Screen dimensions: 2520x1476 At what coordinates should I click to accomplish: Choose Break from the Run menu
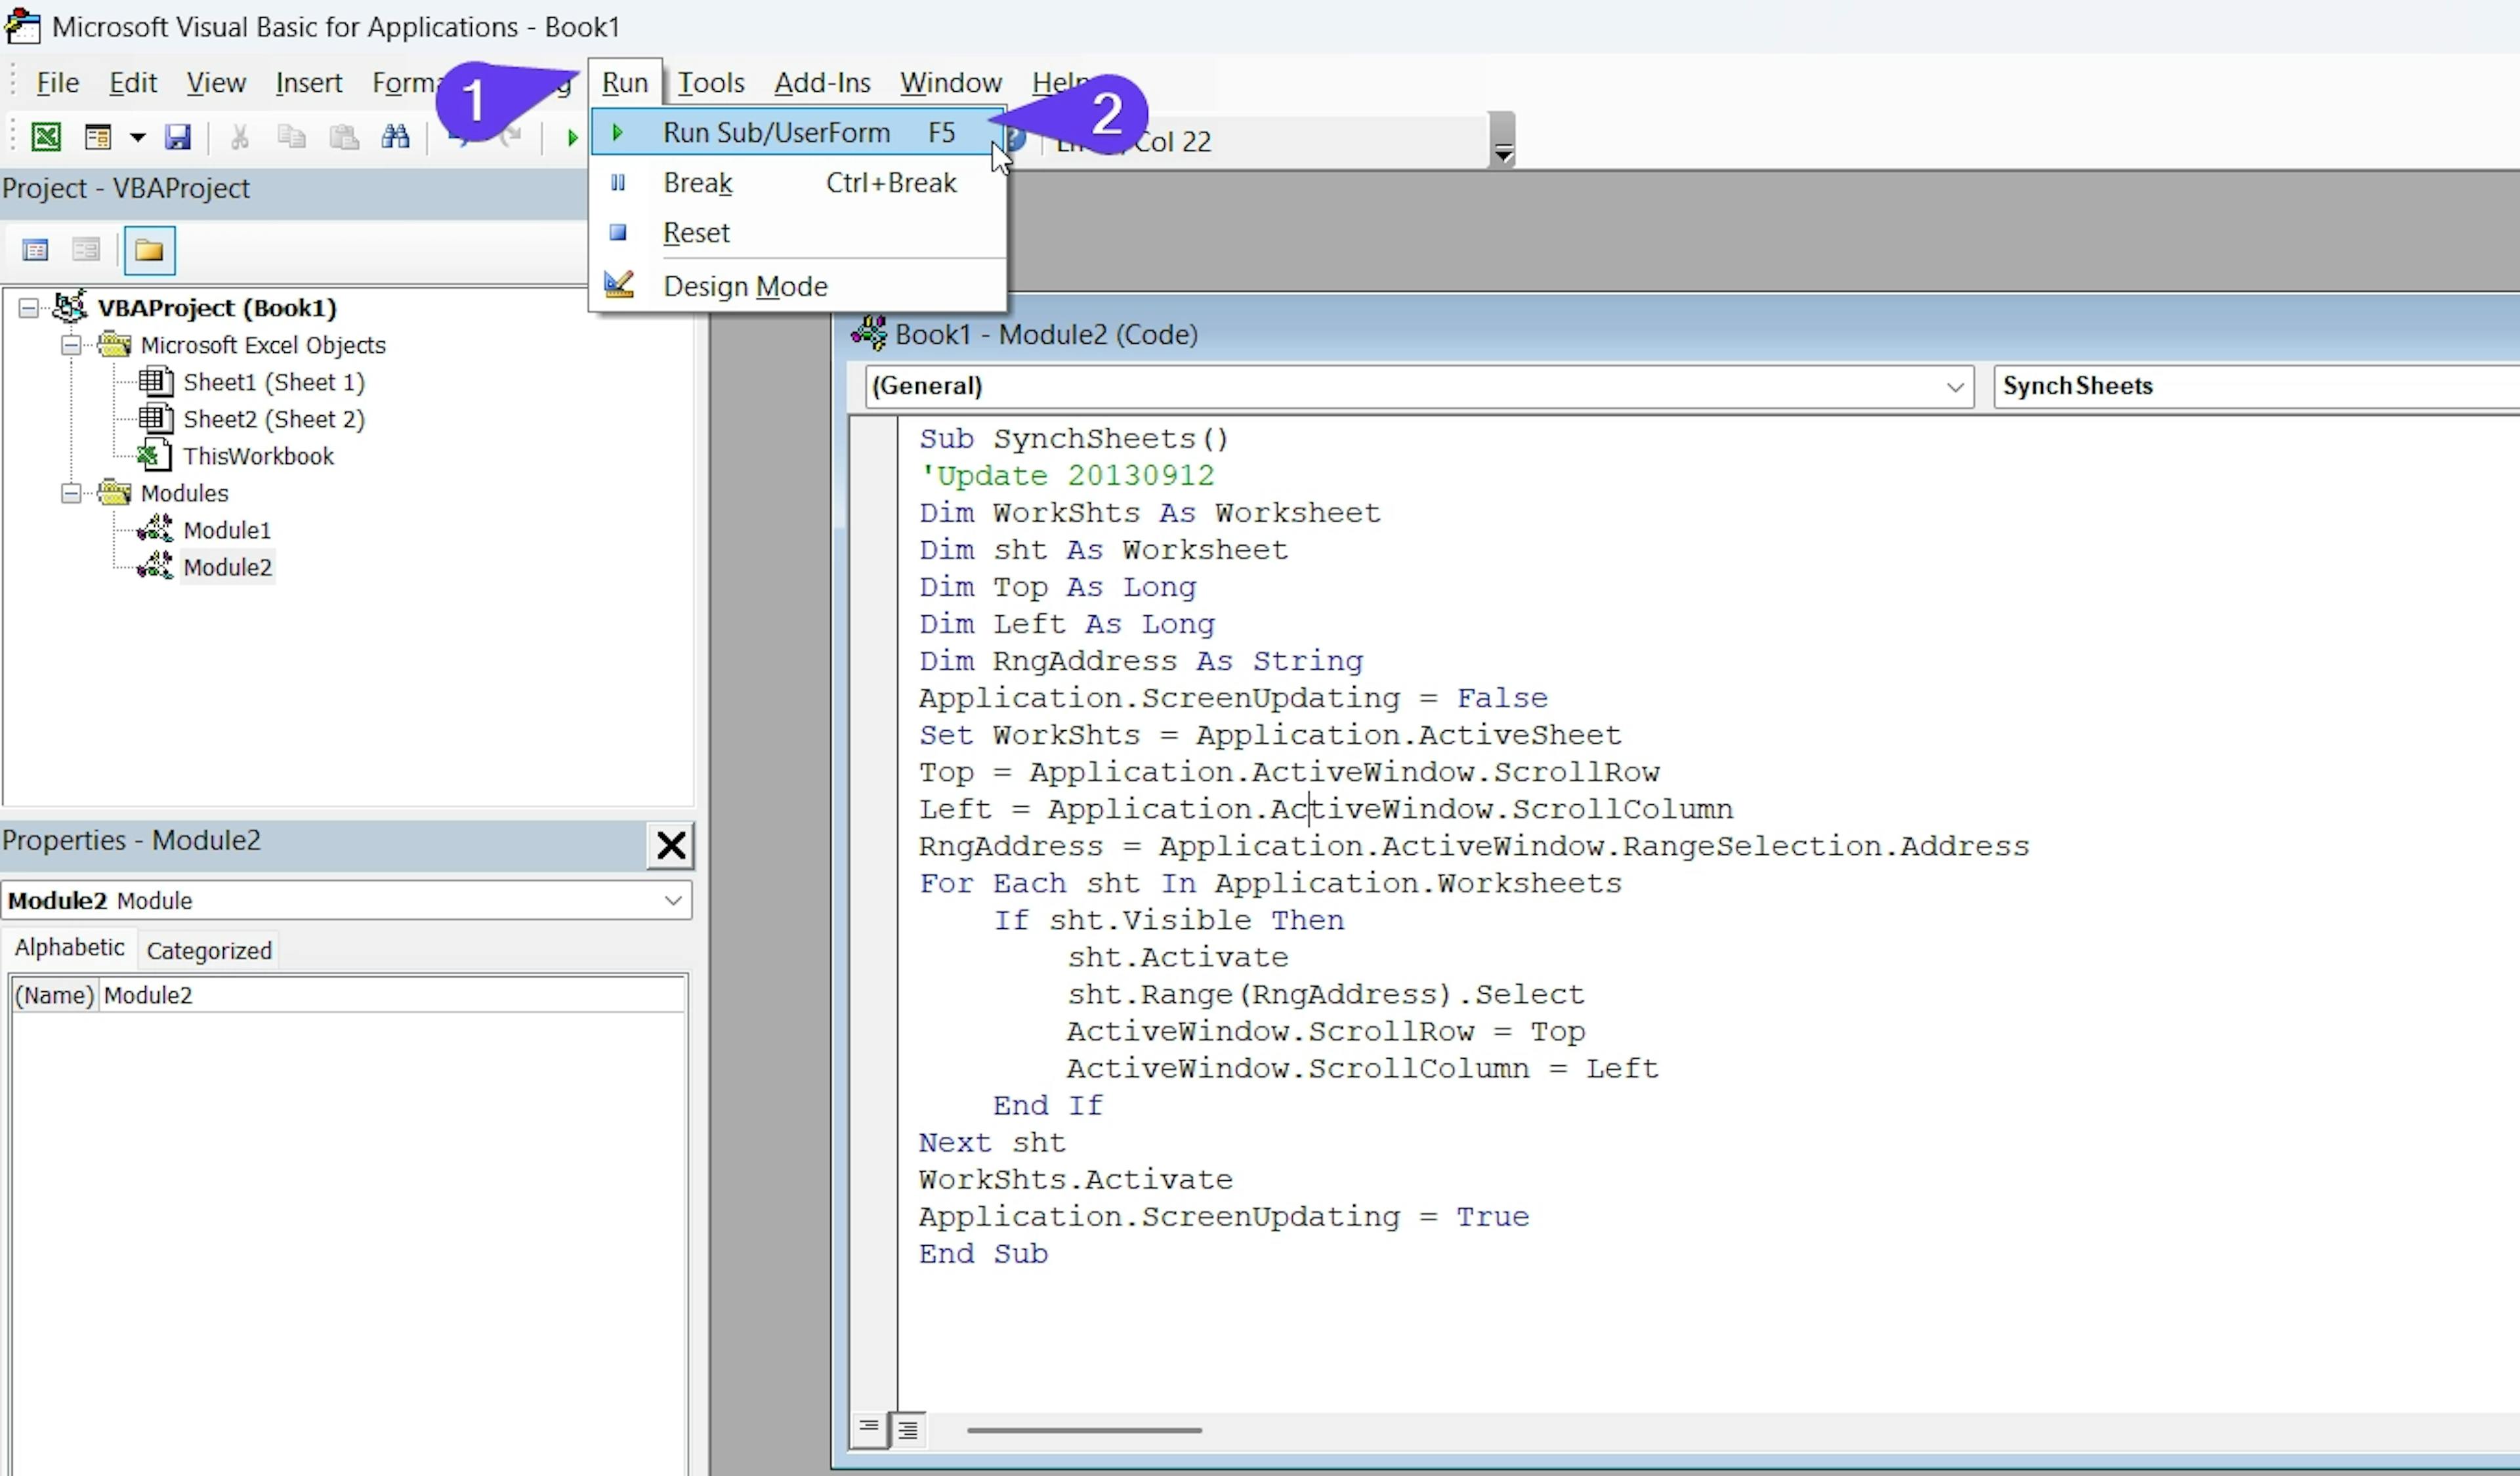[x=798, y=183]
